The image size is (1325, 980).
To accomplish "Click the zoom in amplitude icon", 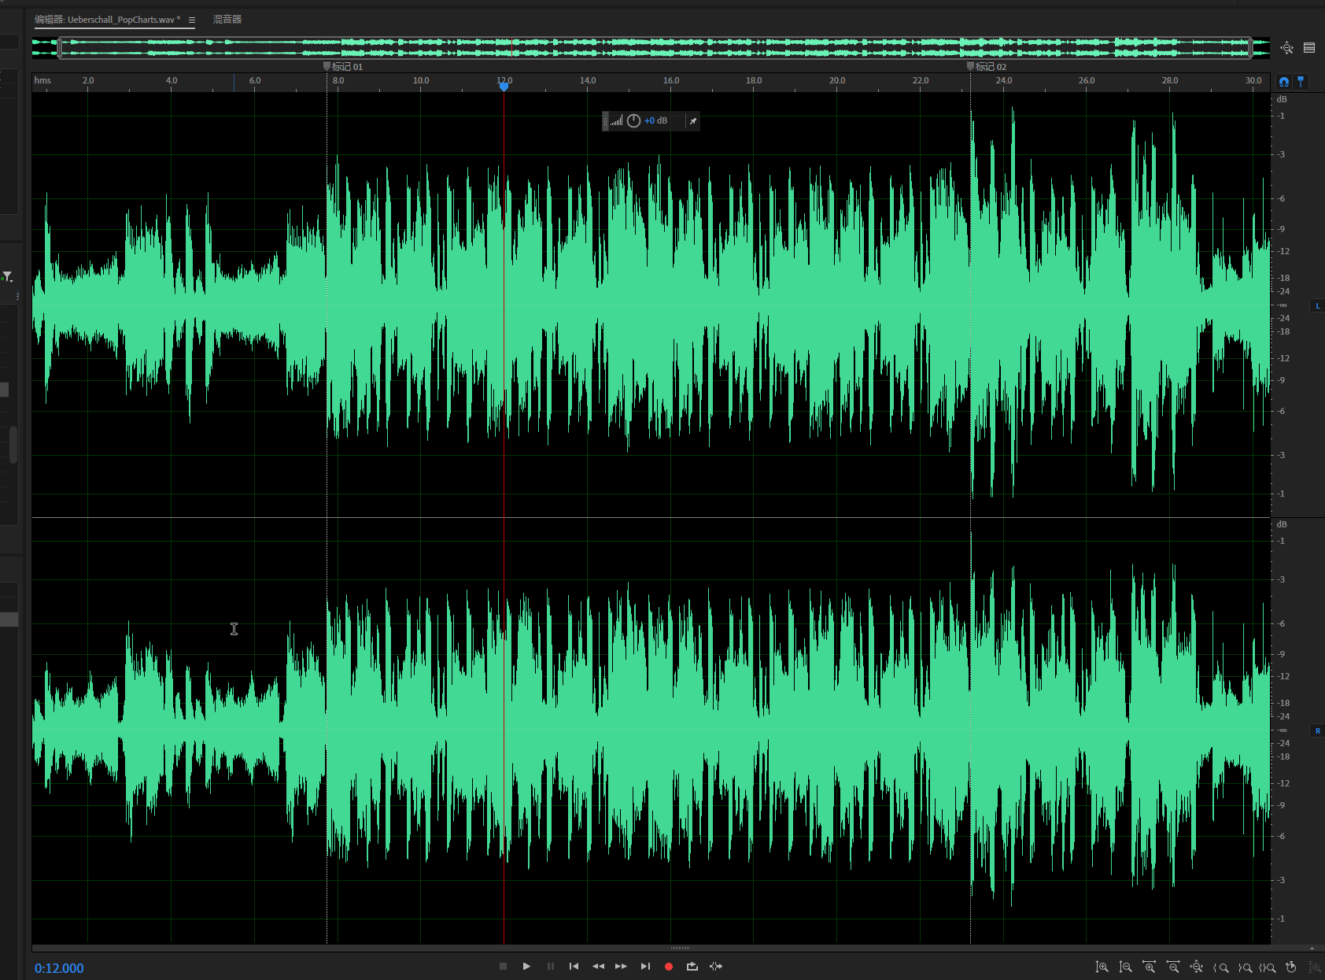I will click(x=1102, y=967).
